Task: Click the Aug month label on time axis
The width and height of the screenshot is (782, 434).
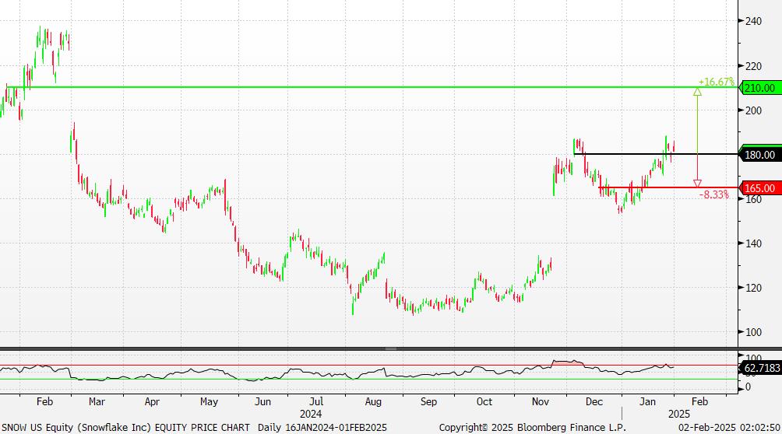Action: [373, 401]
